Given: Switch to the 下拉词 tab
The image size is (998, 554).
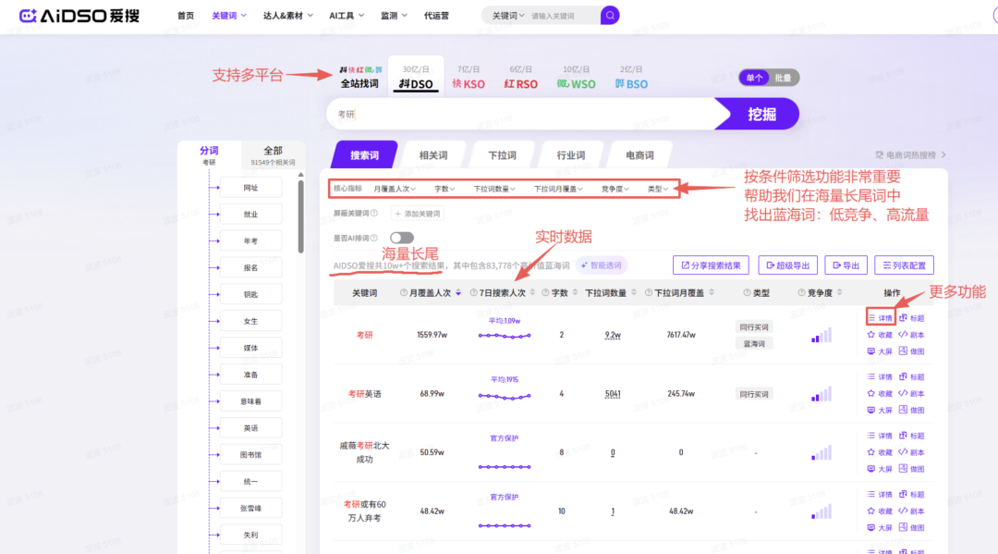Looking at the screenshot, I should [x=502, y=154].
